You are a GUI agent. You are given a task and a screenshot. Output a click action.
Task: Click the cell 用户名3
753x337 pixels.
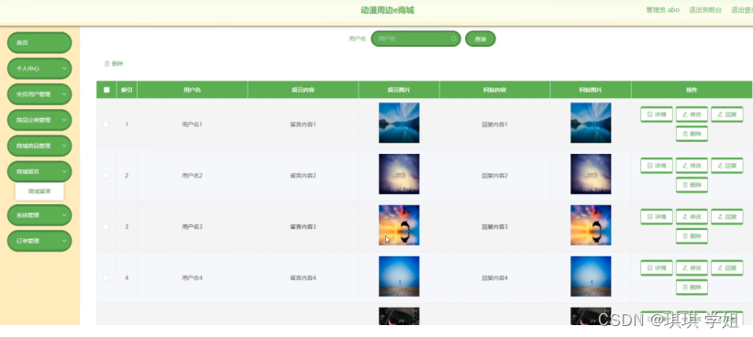coord(192,227)
